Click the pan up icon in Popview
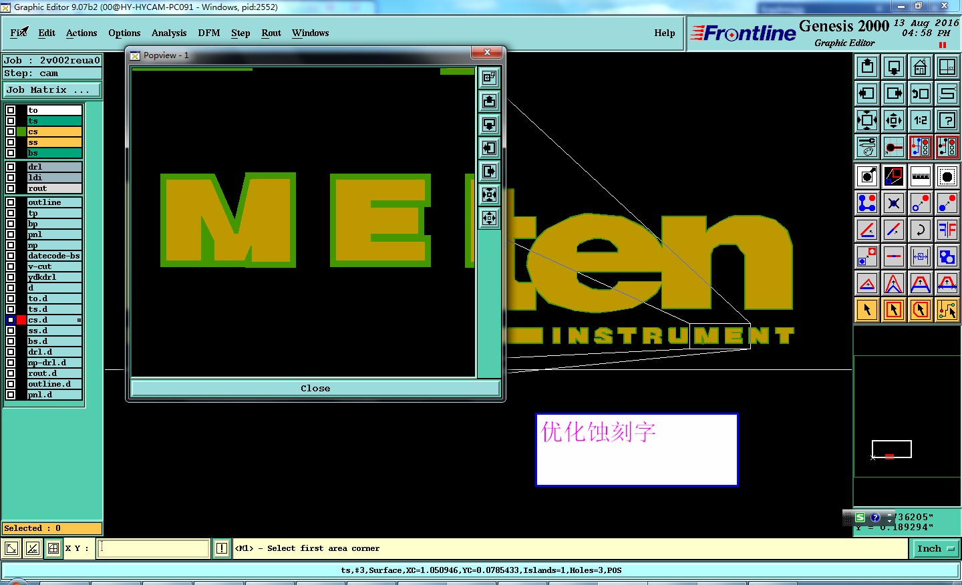Screen dimensions: 962x585 point(490,102)
